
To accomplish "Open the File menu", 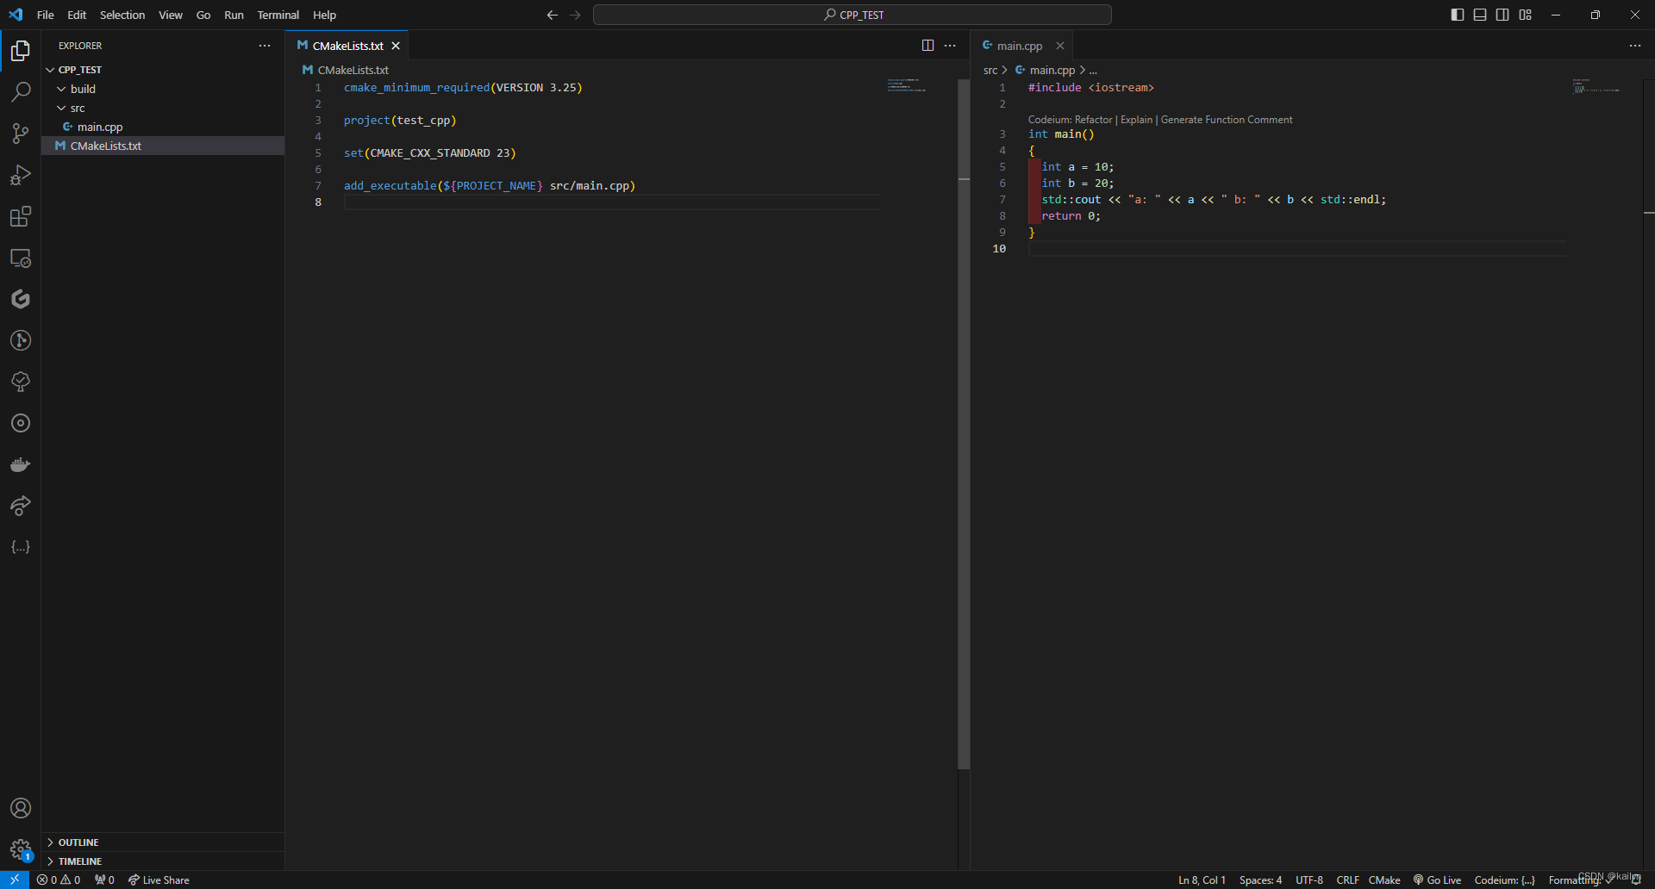I will coord(46,15).
